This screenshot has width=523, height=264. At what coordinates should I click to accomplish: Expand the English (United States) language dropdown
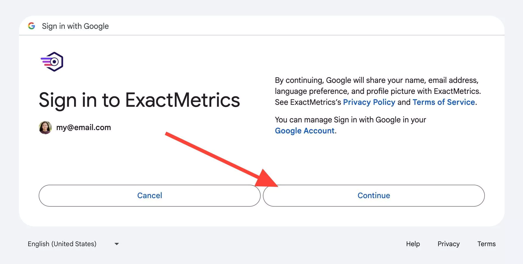(x=73, y=244)
